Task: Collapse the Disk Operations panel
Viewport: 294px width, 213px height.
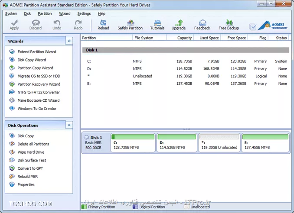Action: (x=69, y=125)
